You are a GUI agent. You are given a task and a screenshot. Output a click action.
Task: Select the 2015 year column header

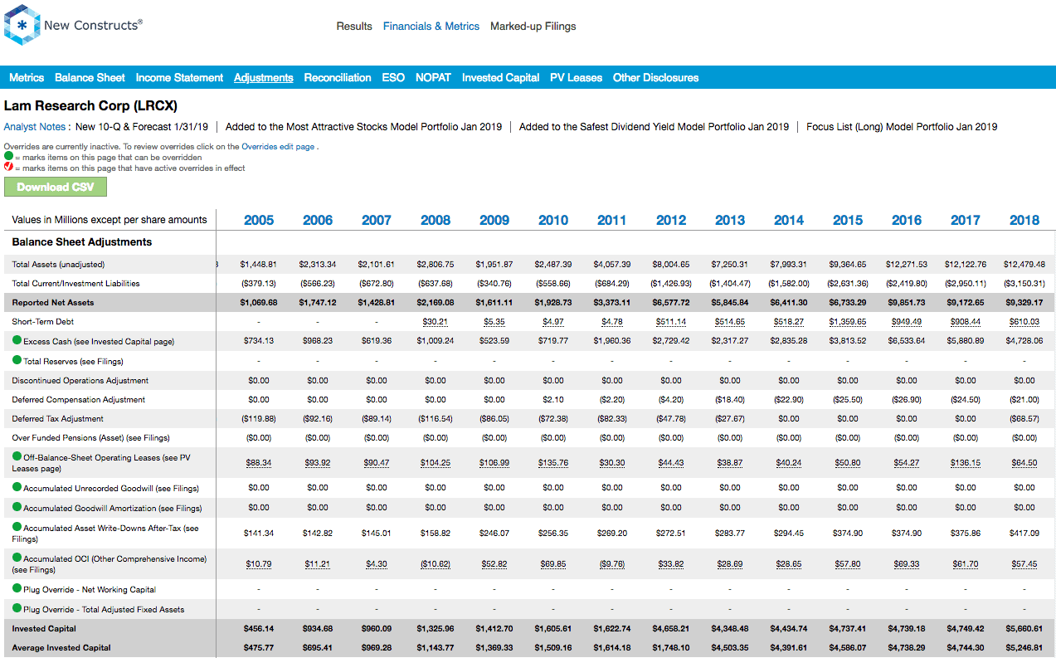(848, 220)
